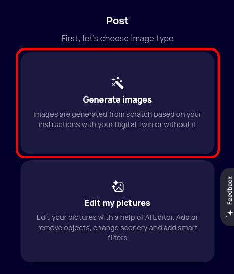Choose editing pictures with AI Editor option
This screenshot has height=274, width=234.
pos(117,211)
